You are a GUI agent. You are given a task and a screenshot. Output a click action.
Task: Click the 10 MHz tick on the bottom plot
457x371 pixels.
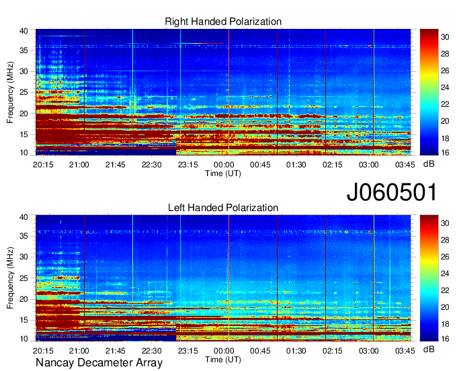click(x=24, y=339)
